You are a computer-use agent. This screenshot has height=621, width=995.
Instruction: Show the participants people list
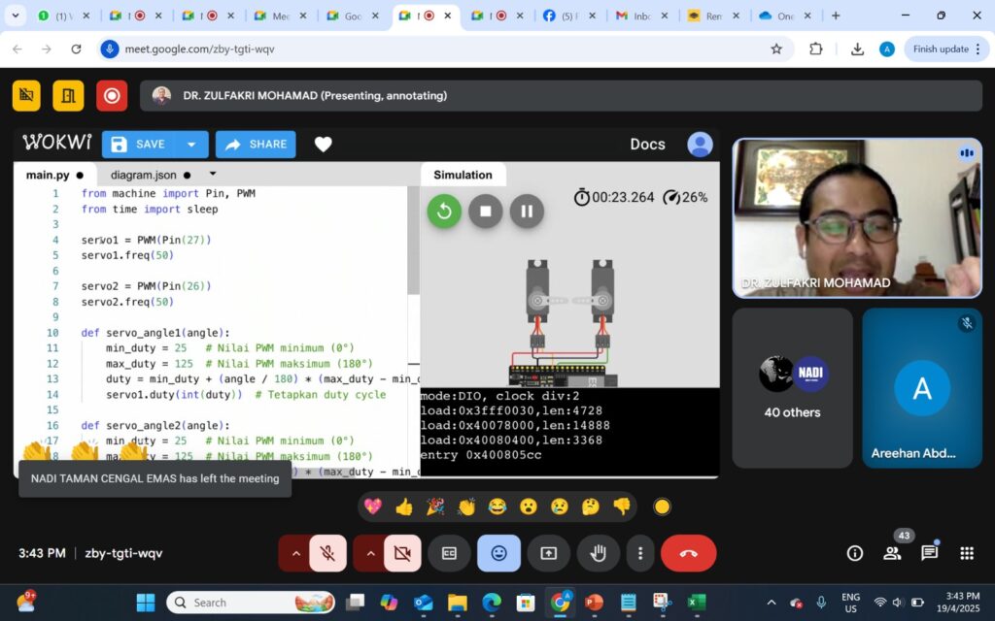(x=892, y=553)
